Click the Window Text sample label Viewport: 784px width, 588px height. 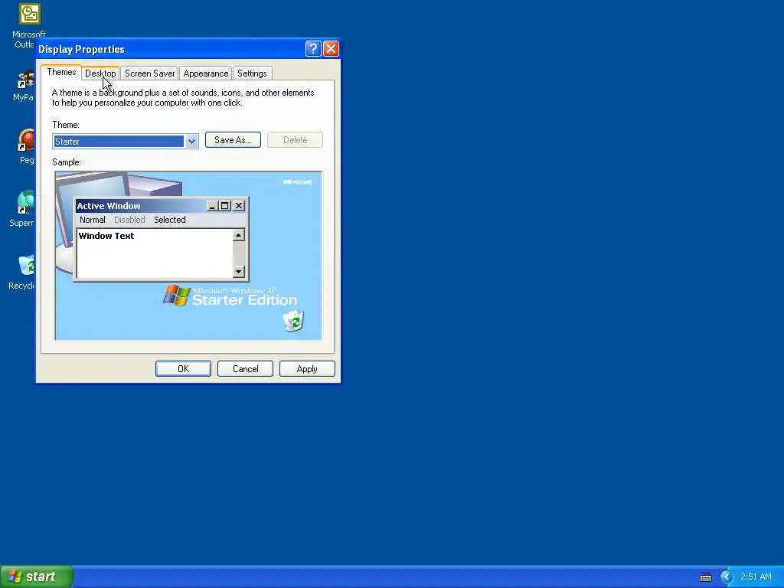106,236
